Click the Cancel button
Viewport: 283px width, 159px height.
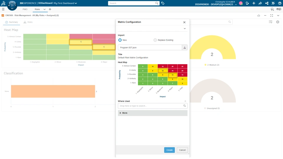182,150
